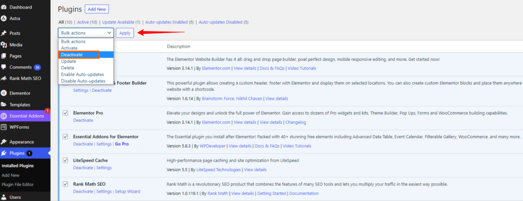Click Deactivate link under Rank Math SEO
The height and width of the screenshot is (201, 523).
tap(83, 191)
